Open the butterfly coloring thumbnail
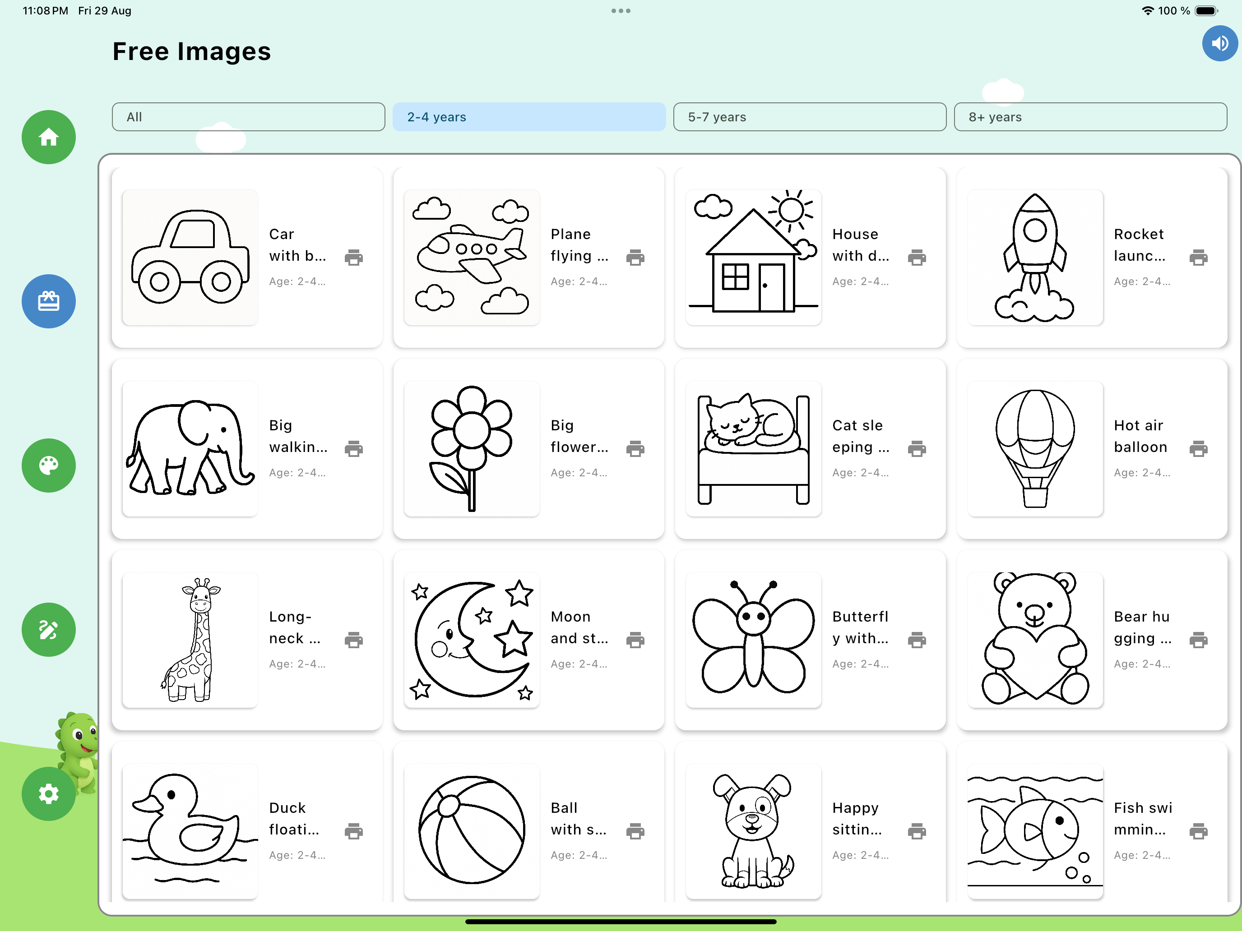The width and height of the screenshot is (1242, 931). pos(754,640)
